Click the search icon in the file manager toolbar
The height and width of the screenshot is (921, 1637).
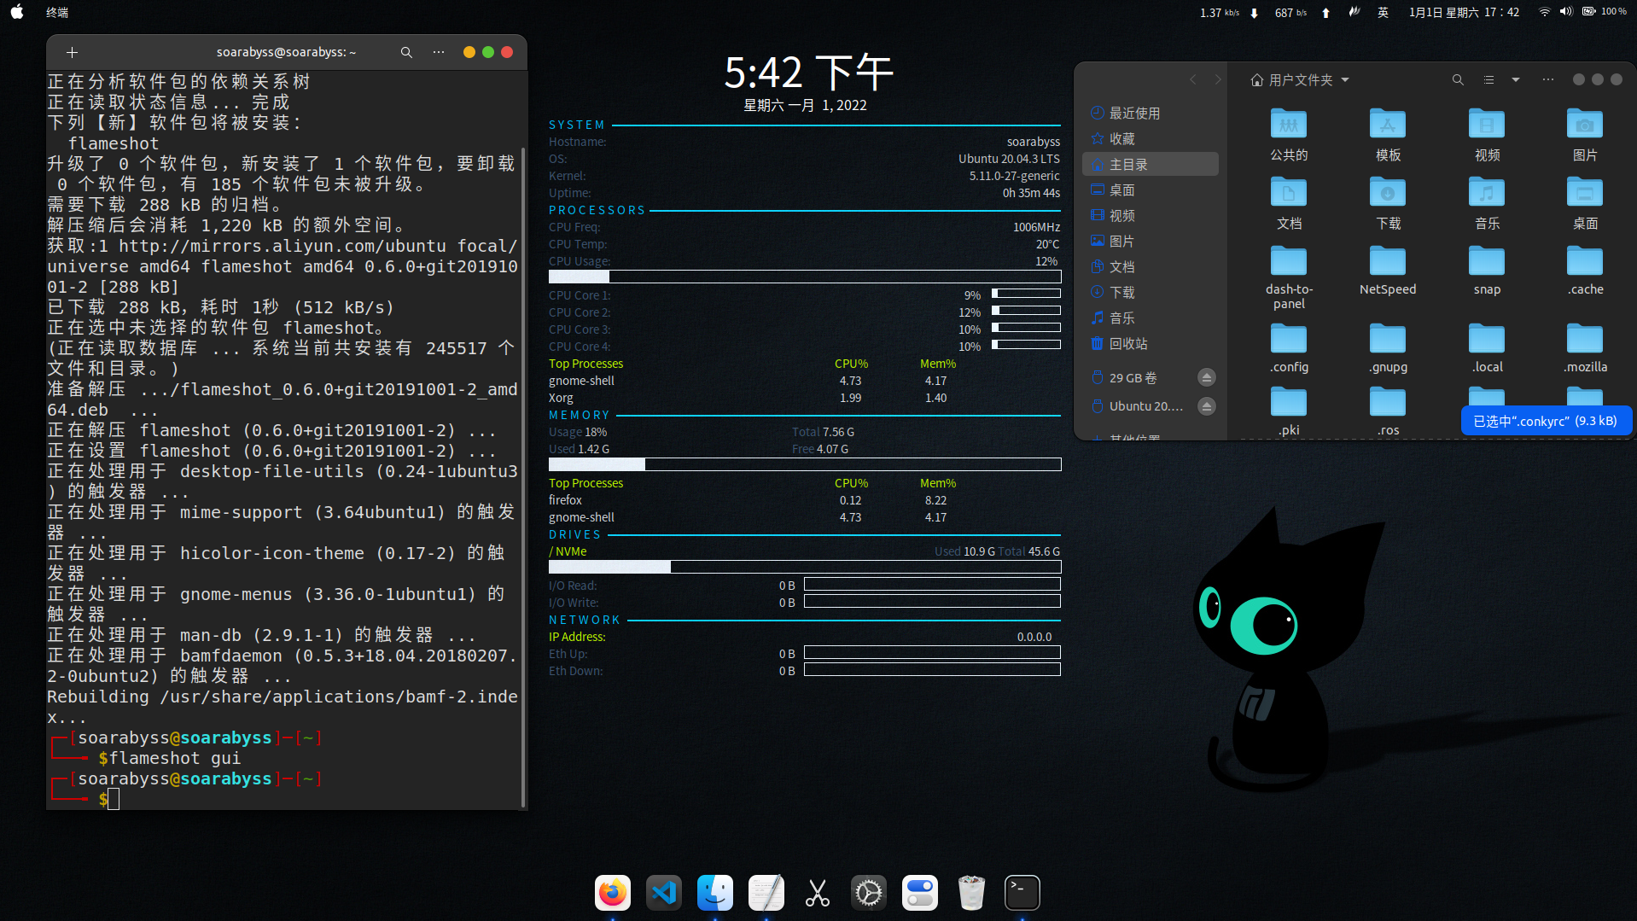coord(1457,79)
